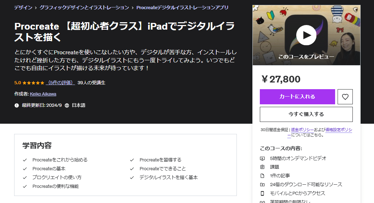Select the on-demand video icon beside 5時間のオンデマンドビデオ
Image resolution: width=374 pixels, height=203 pixels.
[262, 158]
